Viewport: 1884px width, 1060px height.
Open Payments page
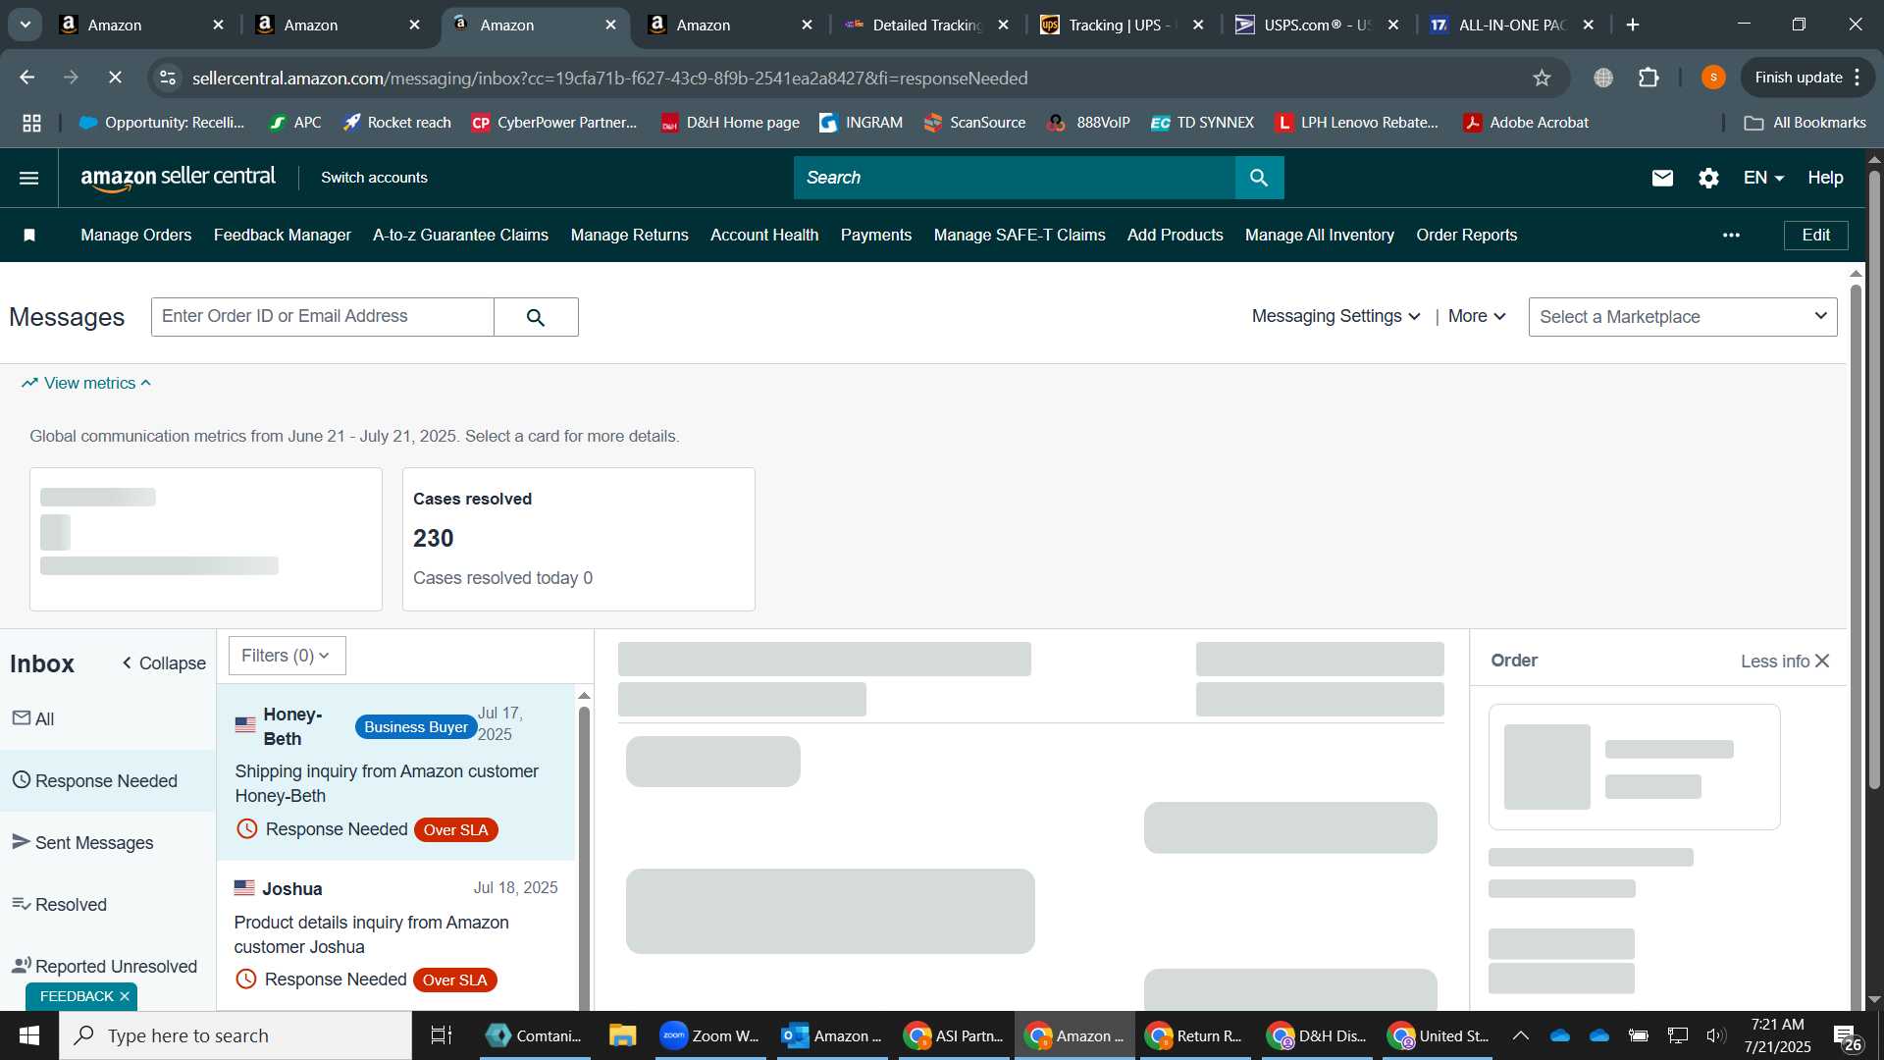[x=876, y=235]
